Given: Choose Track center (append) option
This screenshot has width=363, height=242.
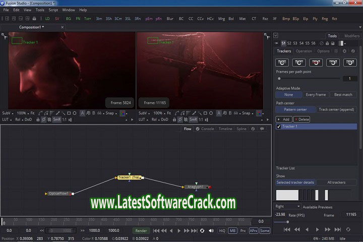Looking at the screenshot, I should [336, 109].
